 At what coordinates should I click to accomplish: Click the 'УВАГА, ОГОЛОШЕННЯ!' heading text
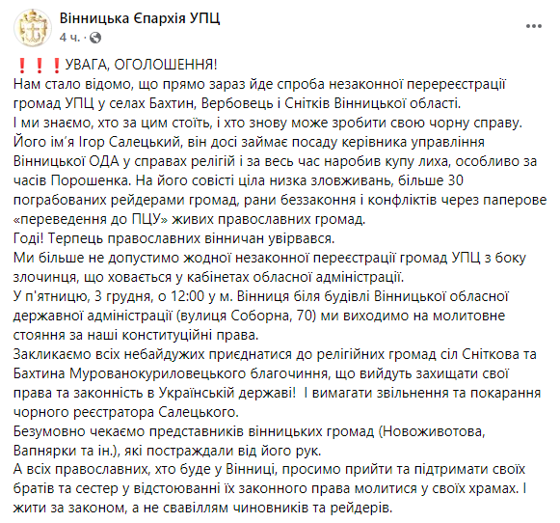(141, 65)
